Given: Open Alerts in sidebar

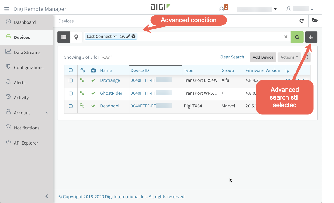Looking at the screenshot, I should tap(27, 82).
